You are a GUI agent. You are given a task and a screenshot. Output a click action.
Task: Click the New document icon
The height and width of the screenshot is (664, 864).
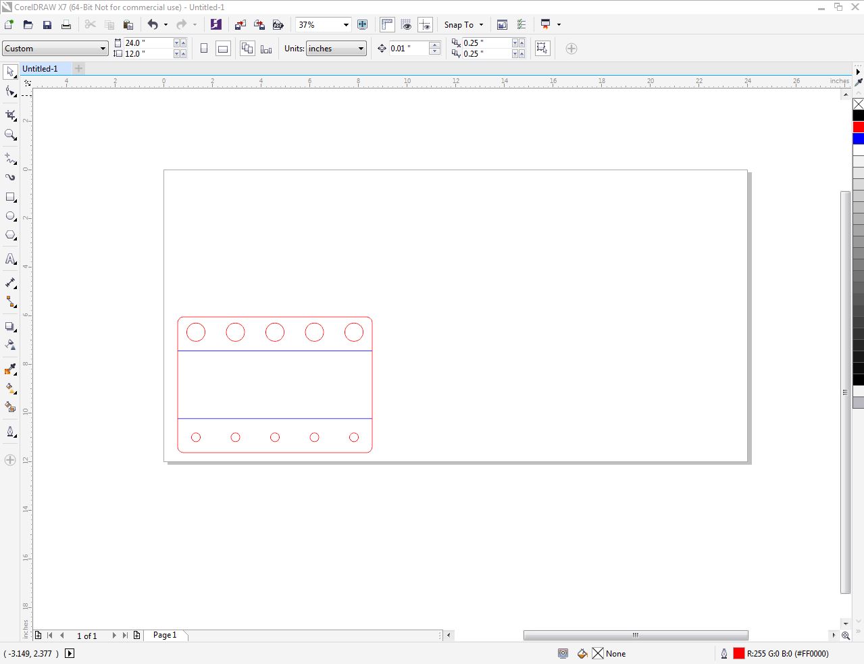click(9, 24)
